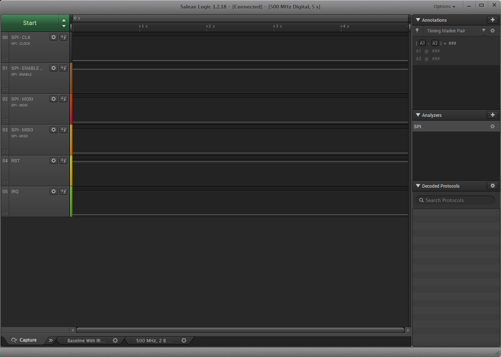This screenshot has height=357, width=501.
Task: Collapse the Decoded Protocols panel
Action: [418, 186]
